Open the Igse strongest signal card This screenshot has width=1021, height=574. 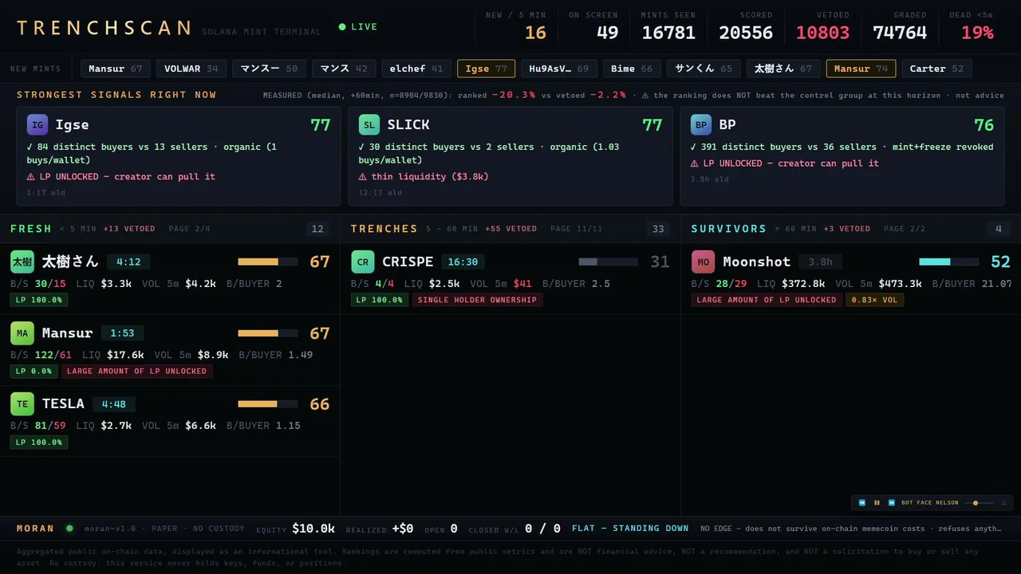pos(179,156)
